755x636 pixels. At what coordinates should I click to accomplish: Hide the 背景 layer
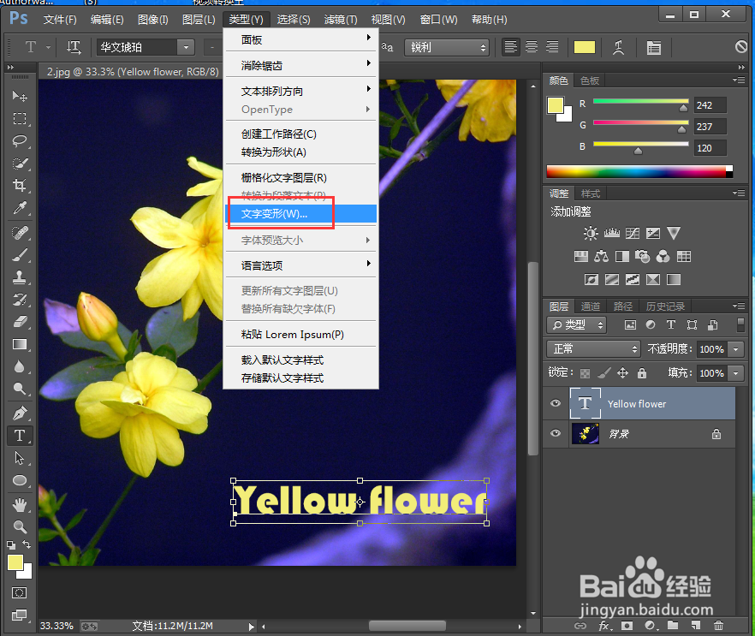pos(556,433)
